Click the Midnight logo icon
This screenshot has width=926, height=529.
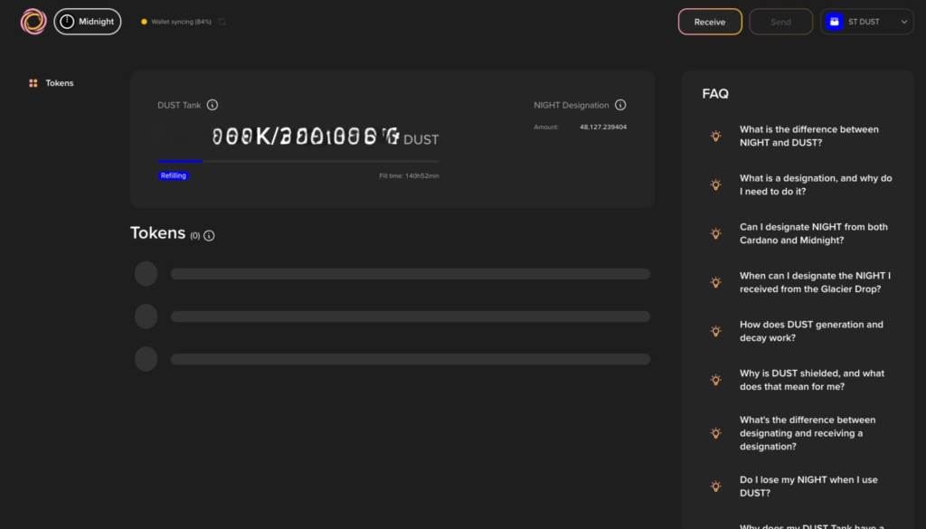coord(33,22)
